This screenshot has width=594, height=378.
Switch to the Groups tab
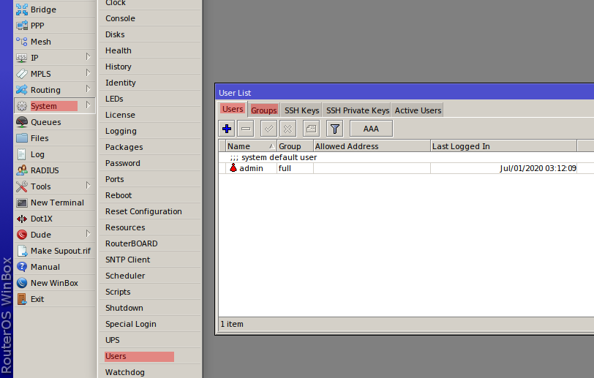(264, 110)
